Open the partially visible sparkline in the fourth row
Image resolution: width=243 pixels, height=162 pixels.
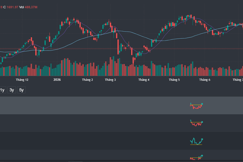tap(197, 157)
